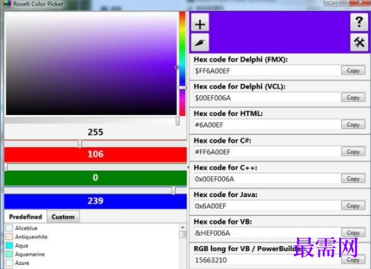Click the C++ field 0x00EF006A

pyautogui.click(x=267, y=179)
